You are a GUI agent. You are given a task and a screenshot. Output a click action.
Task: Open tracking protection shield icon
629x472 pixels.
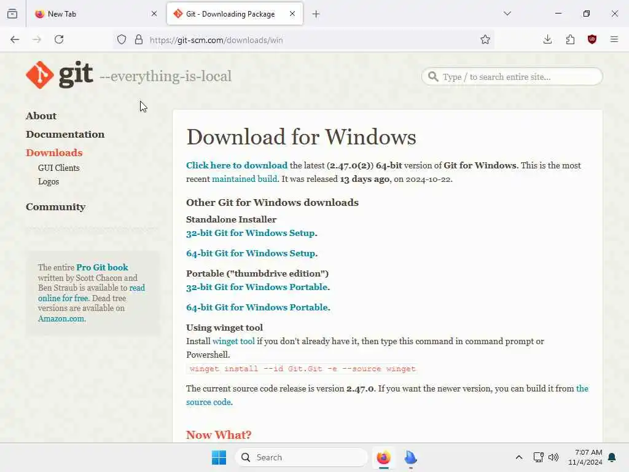tap(122, 39)
